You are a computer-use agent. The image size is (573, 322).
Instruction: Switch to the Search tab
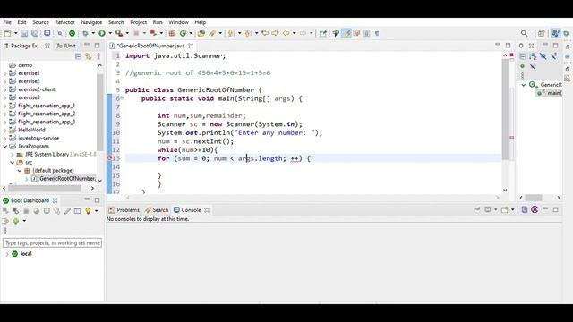click(x=157, y=210)
